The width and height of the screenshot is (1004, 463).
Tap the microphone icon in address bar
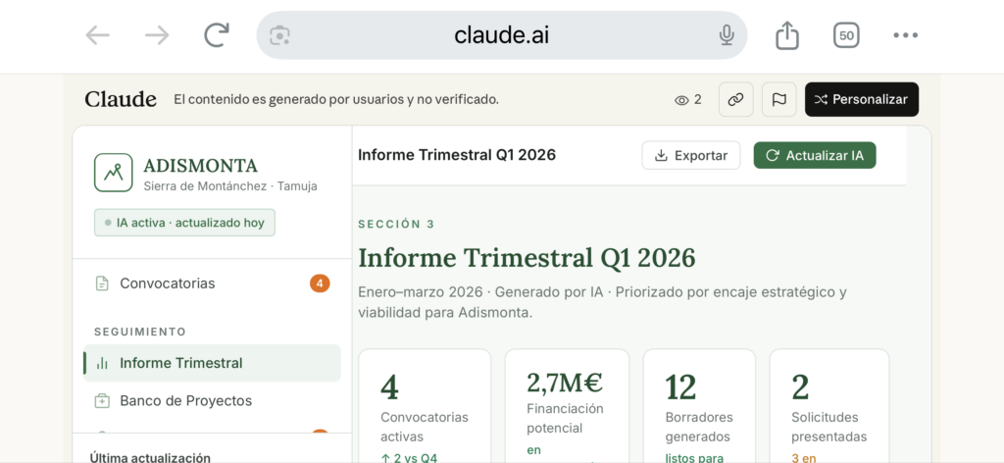pos(727,35)
